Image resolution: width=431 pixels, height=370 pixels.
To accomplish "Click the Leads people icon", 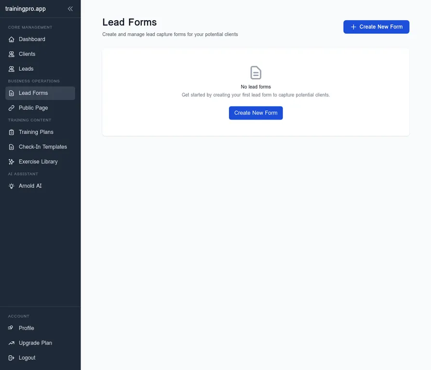I will pyautogui.click(x=12, y=69).
